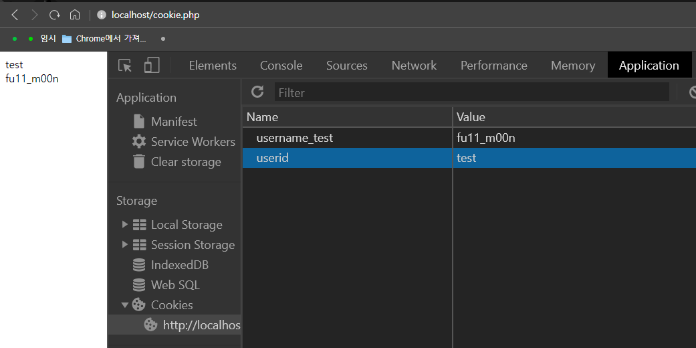Click the browser back arrow
This screenshot has height=348, width=696.
pos(15,15)
